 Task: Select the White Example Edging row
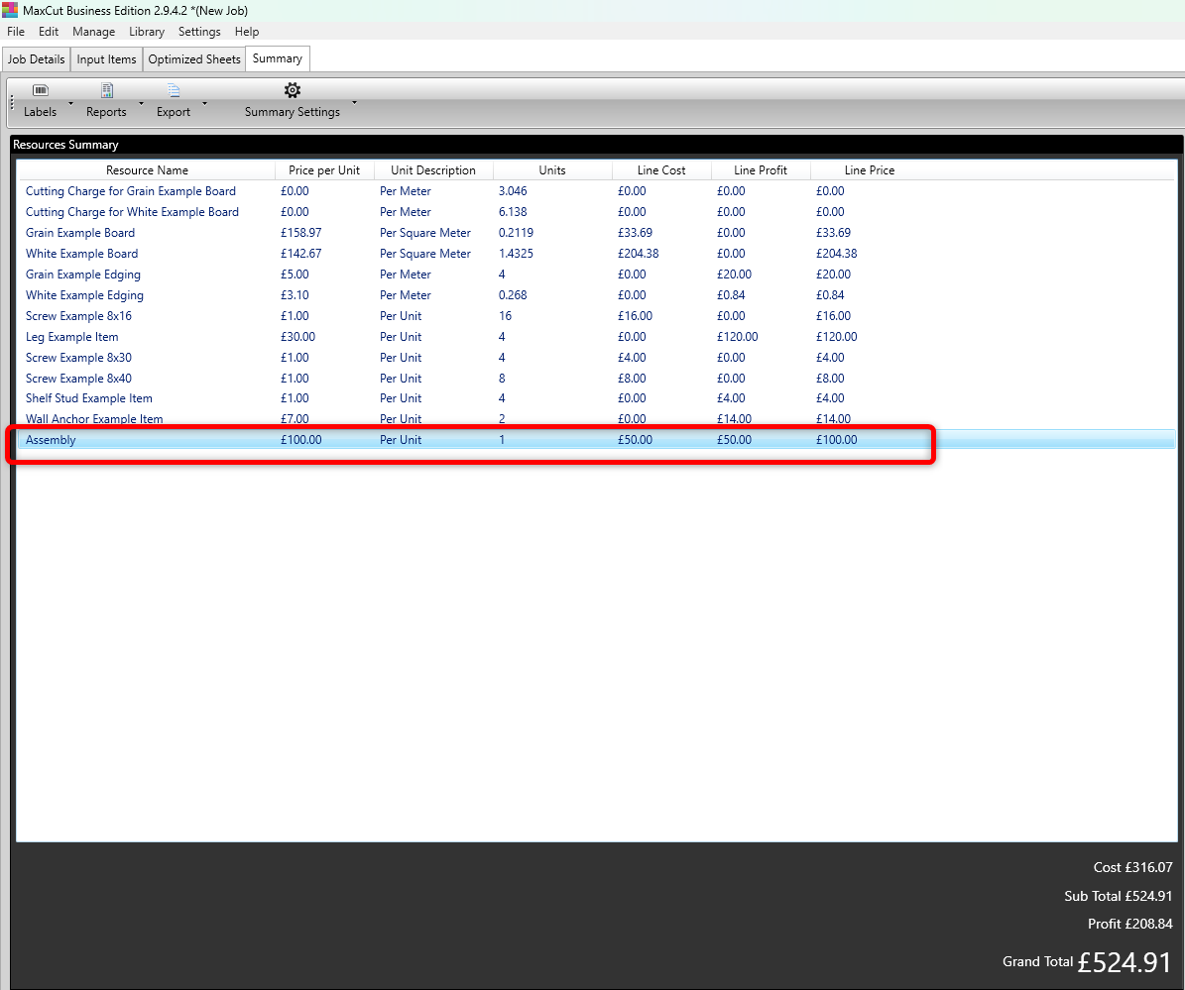coord(596,295)
